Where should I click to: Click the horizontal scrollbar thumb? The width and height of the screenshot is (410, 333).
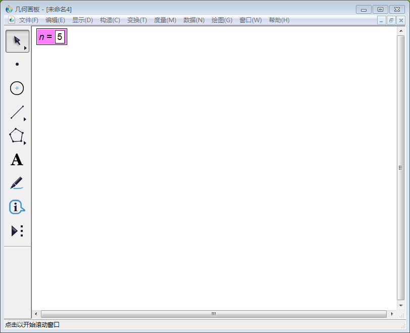(x=214, y=314)
